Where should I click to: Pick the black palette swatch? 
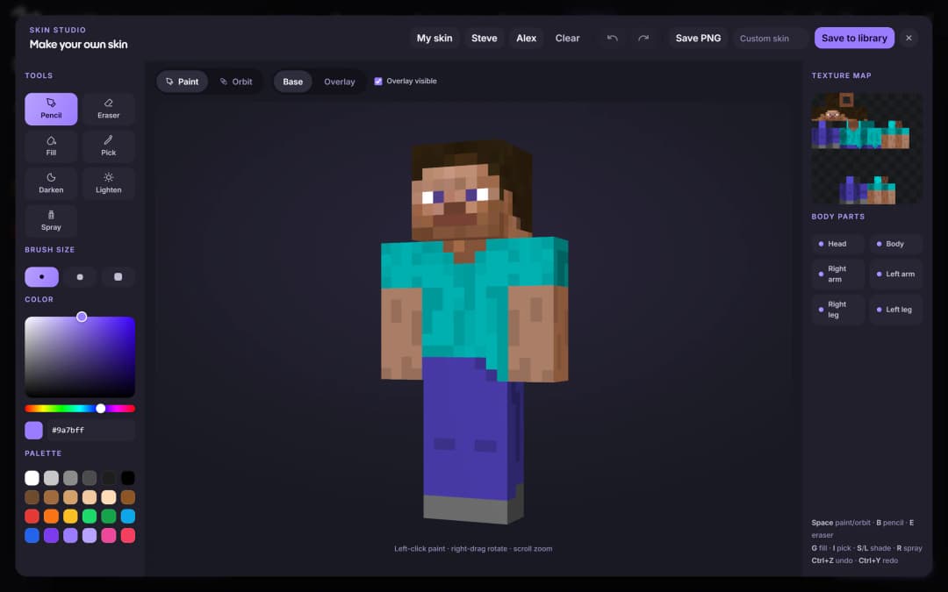pos(127,478)
